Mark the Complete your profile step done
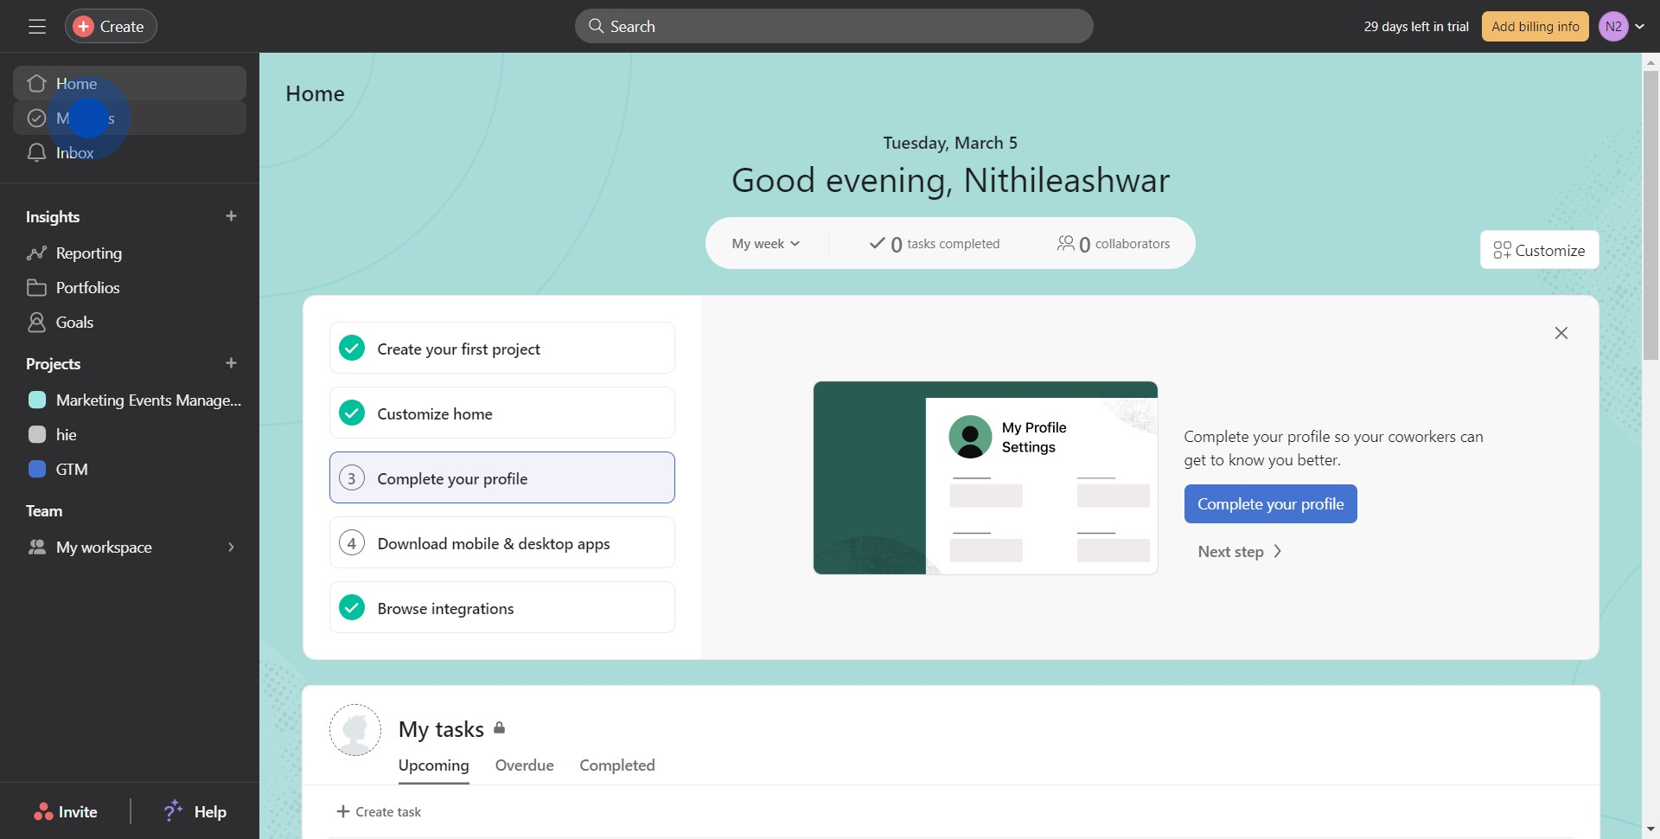This screenshot has height=839, width=1660. click(351, 477)
